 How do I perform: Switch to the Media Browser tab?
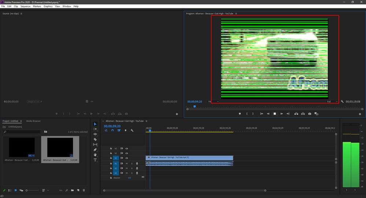(34, 121)
